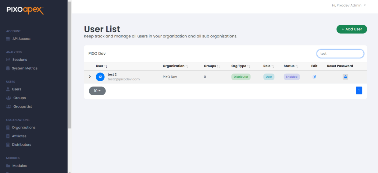The height and width of the screenshot is (173, 378).
Task: Click the reset password lock icon
Action: 345,77
